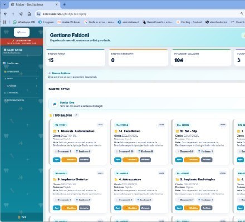Screen dimensions: 245x222
Task: Click the Nuovo Faldone plus link
Action: [x=60, y=73]
